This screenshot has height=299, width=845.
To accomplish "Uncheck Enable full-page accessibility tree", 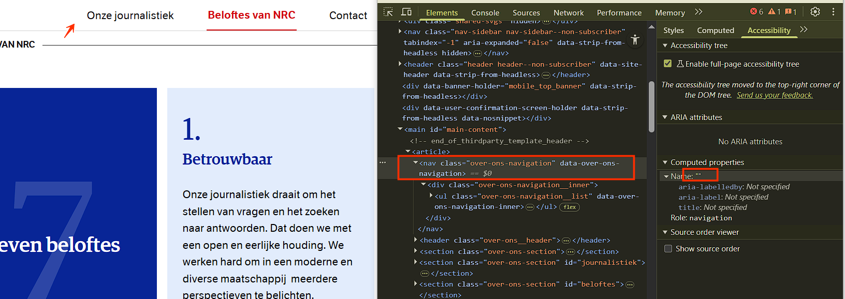I will (668, 64).
